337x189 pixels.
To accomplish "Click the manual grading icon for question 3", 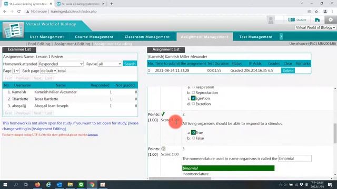I will [163, 149].
